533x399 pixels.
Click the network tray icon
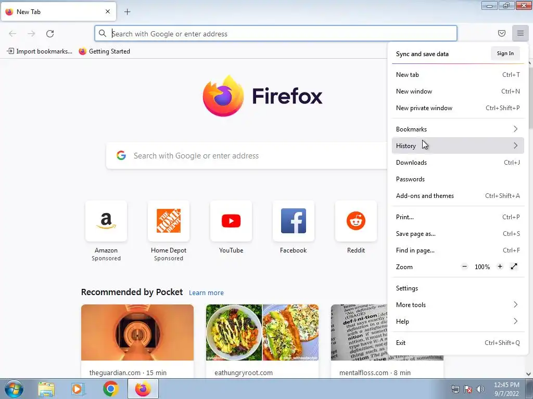pyautogui.click(x=455, y=389)
